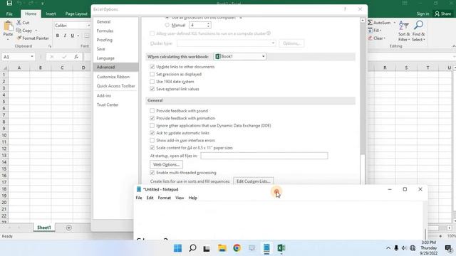Expand the Name Box dropdown showing A1
The width and height of the screenshot is (456, 256).
pyautogui.click(x=32, y=57)
